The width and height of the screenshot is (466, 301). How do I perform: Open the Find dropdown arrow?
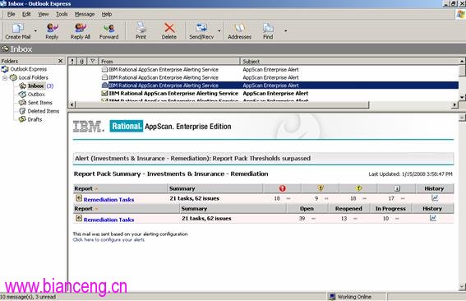pyautogui.click(x=286, y=30)
